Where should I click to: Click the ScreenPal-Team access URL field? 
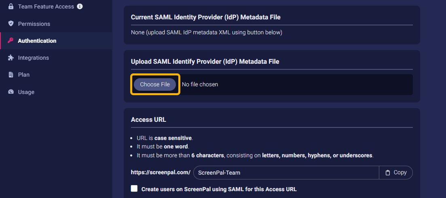pyautogui.click(x=286, y=173)
